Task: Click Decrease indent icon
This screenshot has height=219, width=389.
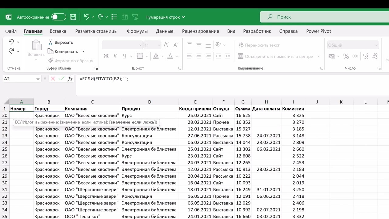Action: tap(218, 56)
